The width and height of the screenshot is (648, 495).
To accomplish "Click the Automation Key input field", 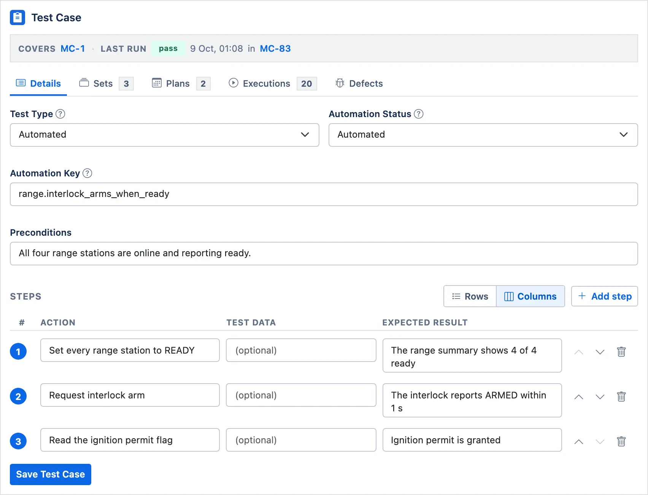I will click(x=324, y=194).
